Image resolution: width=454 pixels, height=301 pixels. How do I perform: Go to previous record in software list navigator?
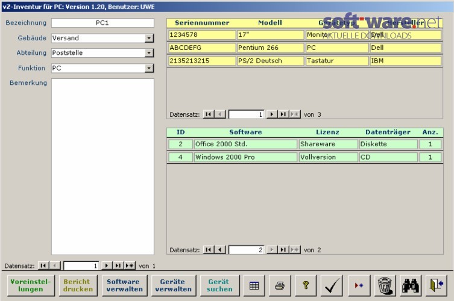[x=220, y=250]
